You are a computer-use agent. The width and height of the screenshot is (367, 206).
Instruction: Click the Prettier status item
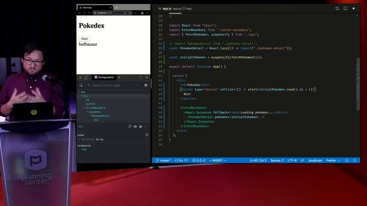(333, 160)
